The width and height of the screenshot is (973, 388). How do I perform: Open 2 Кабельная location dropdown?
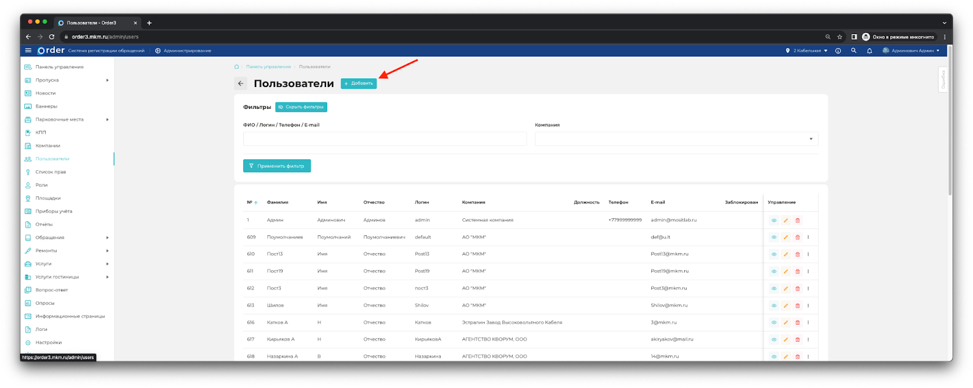(x=806, y=50)
